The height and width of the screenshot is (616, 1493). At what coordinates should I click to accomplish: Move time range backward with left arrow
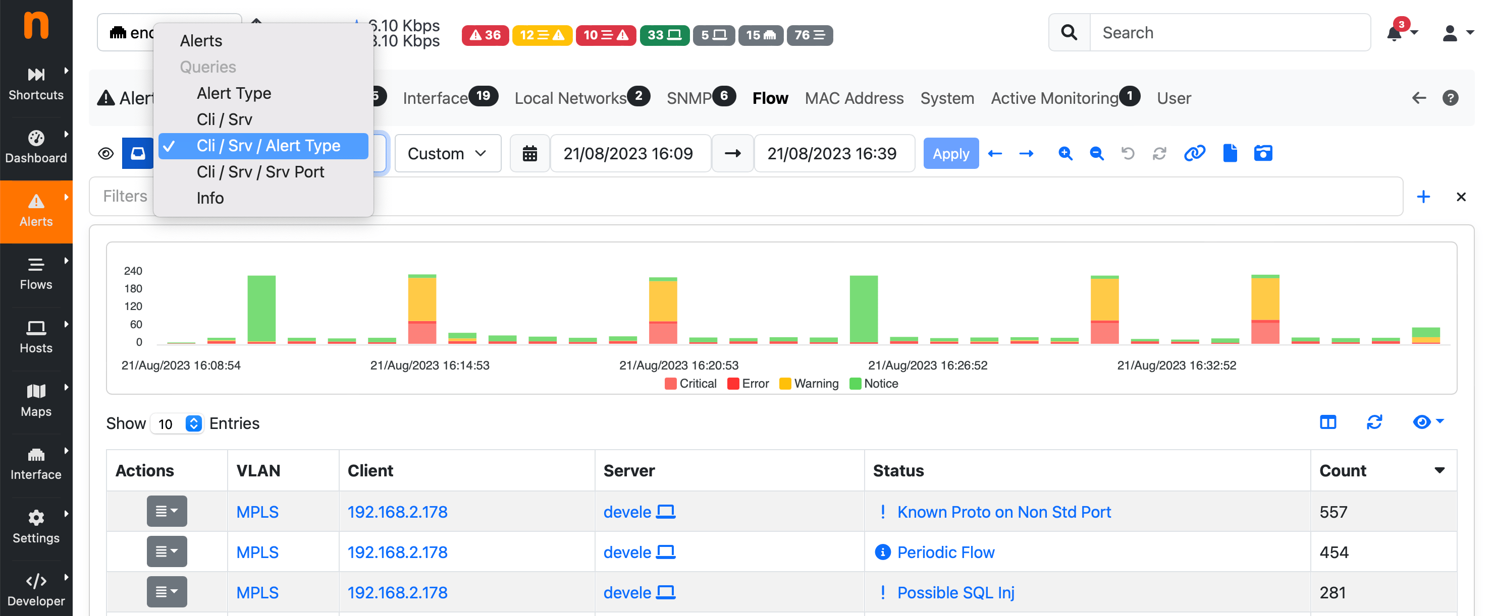click(x=994, y=153)
